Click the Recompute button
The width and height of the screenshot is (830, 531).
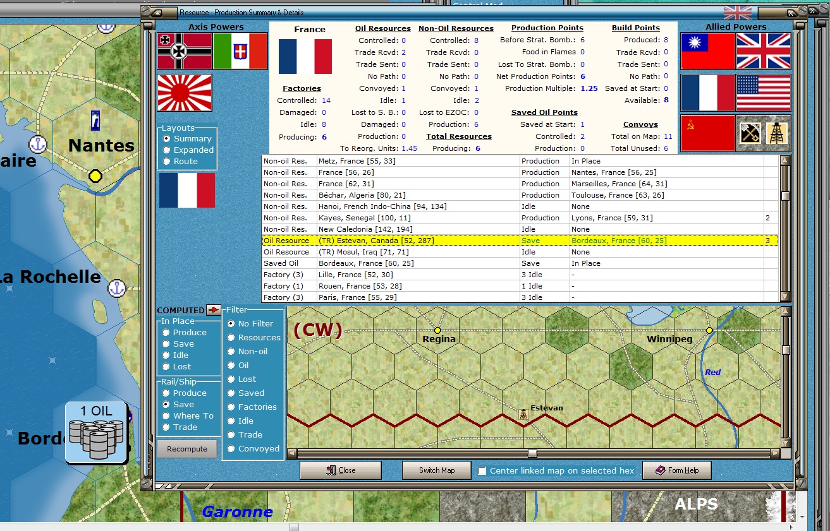[x=187, y=449]
